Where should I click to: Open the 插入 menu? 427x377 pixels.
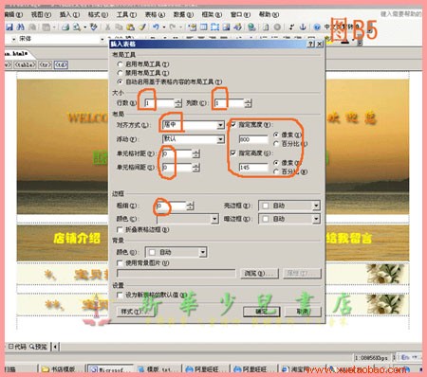click(69, 14)
